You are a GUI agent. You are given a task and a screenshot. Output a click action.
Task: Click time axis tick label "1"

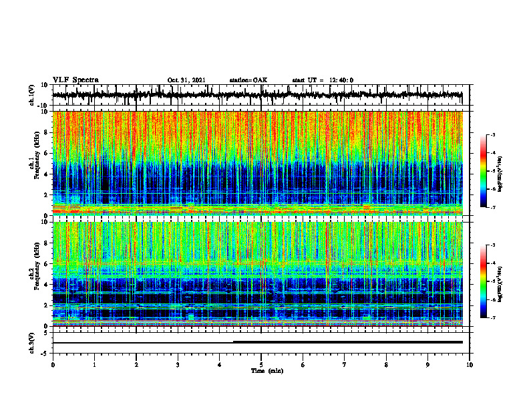[94, 365]
